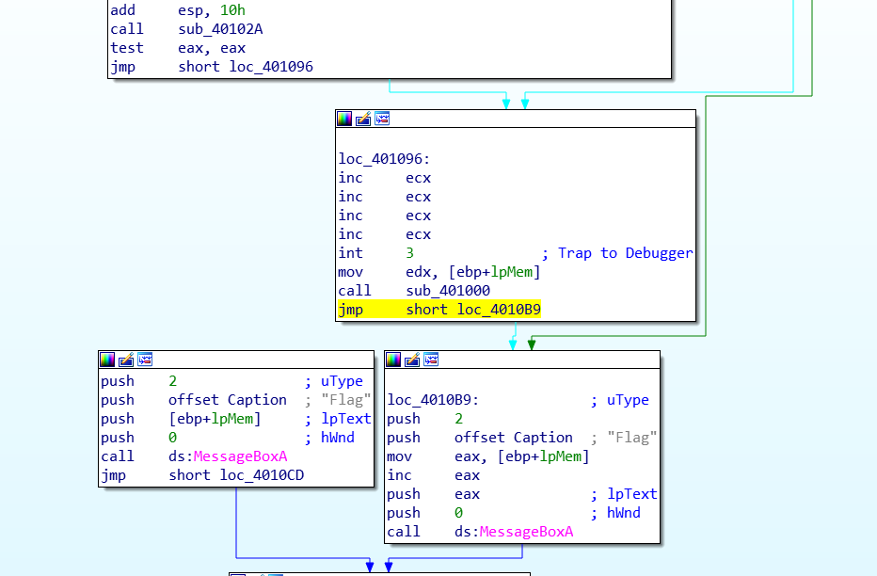Image resolution: width=877 pixels, height=576 pixels.
Task: Click the group-nodes icon on loc_401096 block
Action: [x=383, y=119]
